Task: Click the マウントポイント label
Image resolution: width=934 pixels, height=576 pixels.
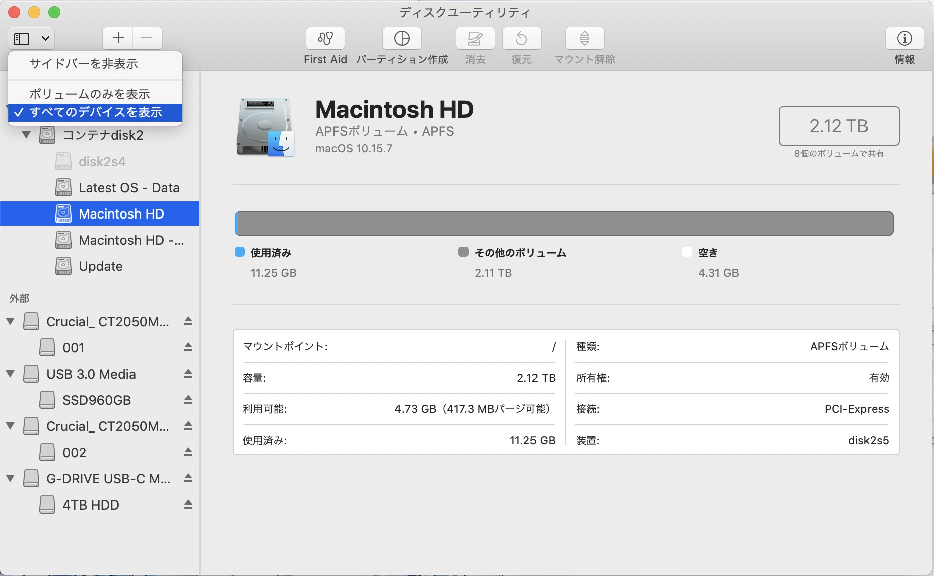Action: [x=285, y=346]
